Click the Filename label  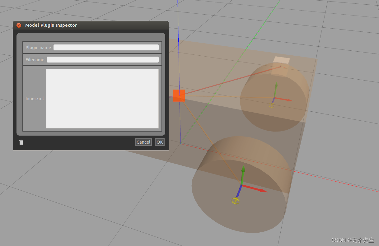35,60
